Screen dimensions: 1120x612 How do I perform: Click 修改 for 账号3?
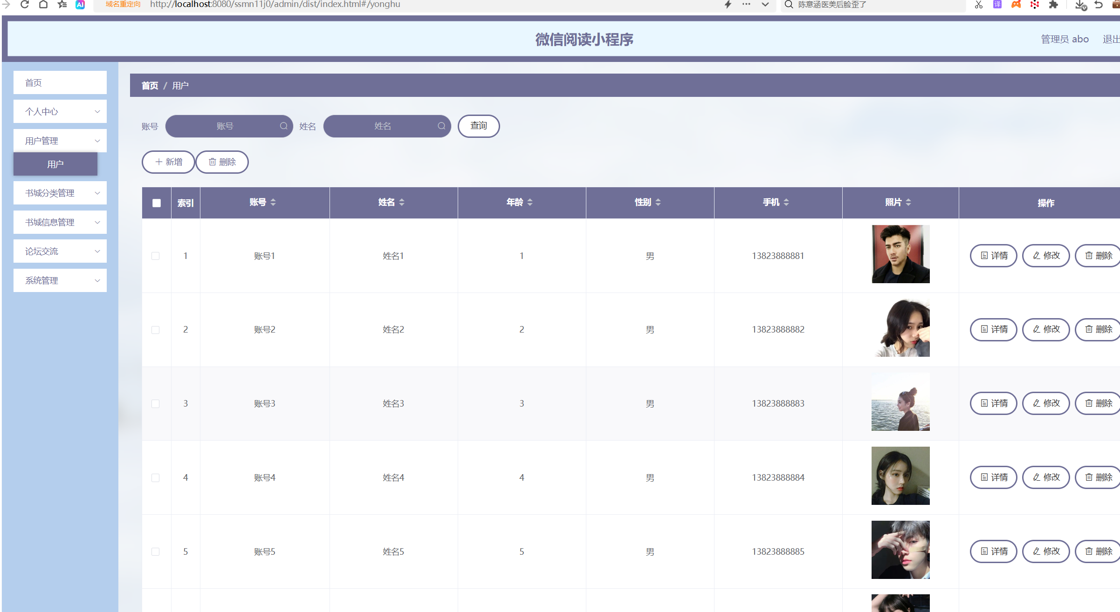tap(1046, 403)
